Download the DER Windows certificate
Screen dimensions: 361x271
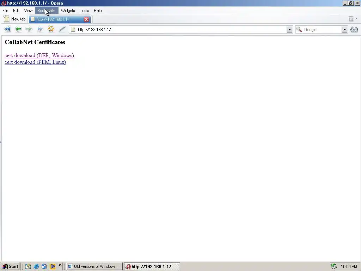[39, 55]
